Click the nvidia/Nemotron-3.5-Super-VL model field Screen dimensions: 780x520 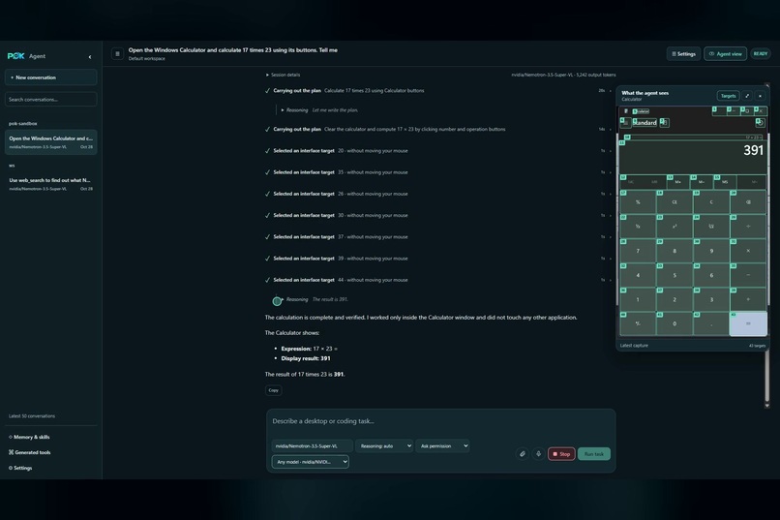point(312,445)
